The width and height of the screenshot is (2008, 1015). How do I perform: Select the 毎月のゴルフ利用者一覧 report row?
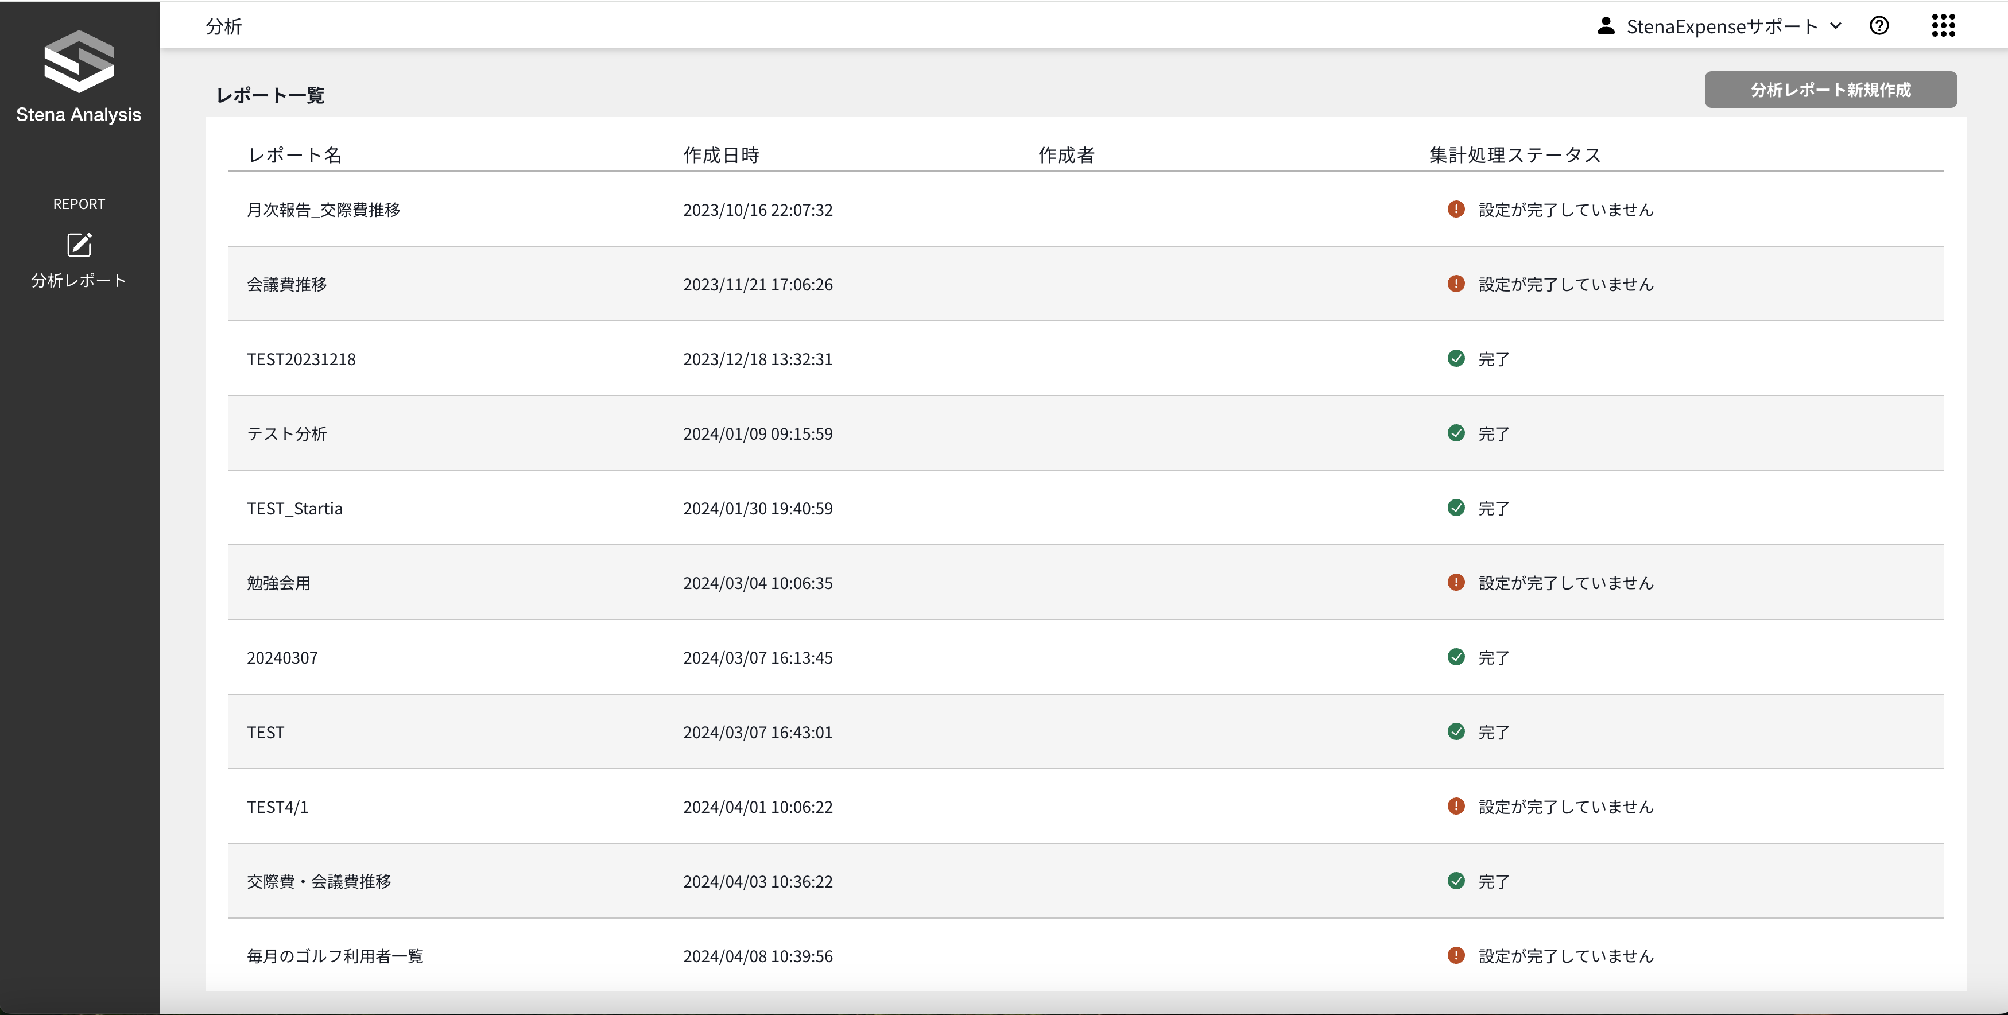pyautogui.click(x=335, y=956)
